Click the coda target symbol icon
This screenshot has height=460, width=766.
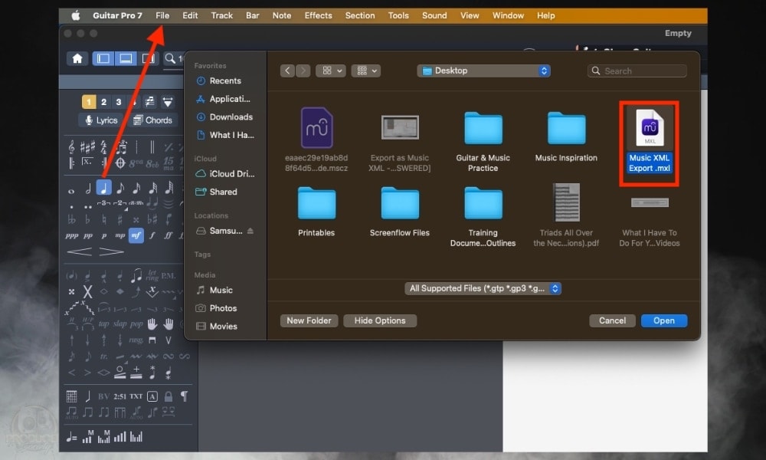(x=120, y=163)
